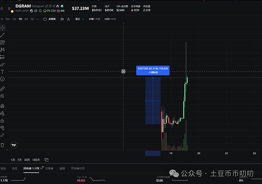This screenshot has height=184, width=262.
Task: Open the 显示 display dropdown
Action: pos(79,19)
